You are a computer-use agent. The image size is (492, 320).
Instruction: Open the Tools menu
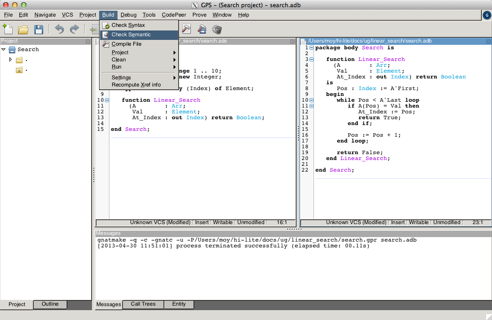149,15
